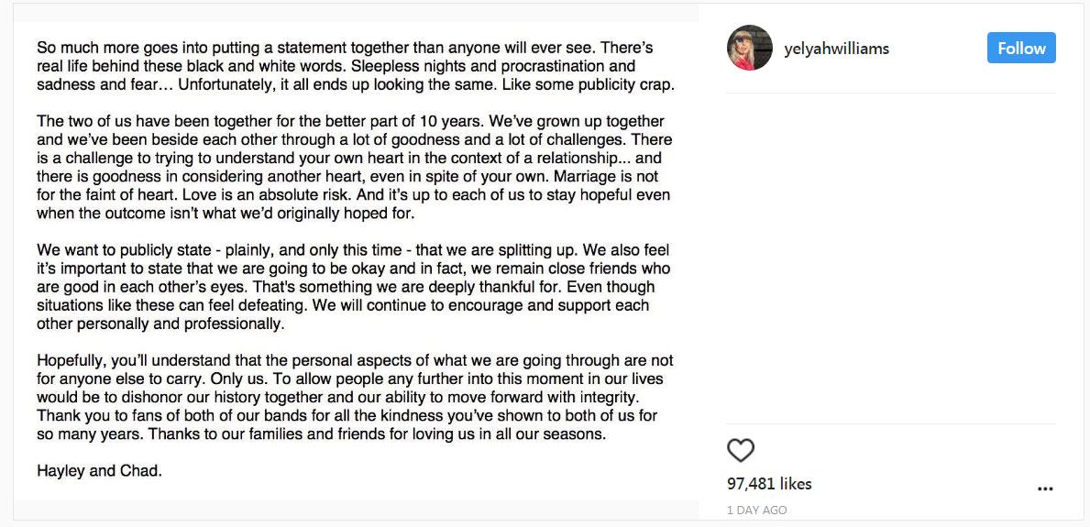Click the words 'The two of us have been'
This screenshot has height=527, width=1090.
click(x=111, y=123)
